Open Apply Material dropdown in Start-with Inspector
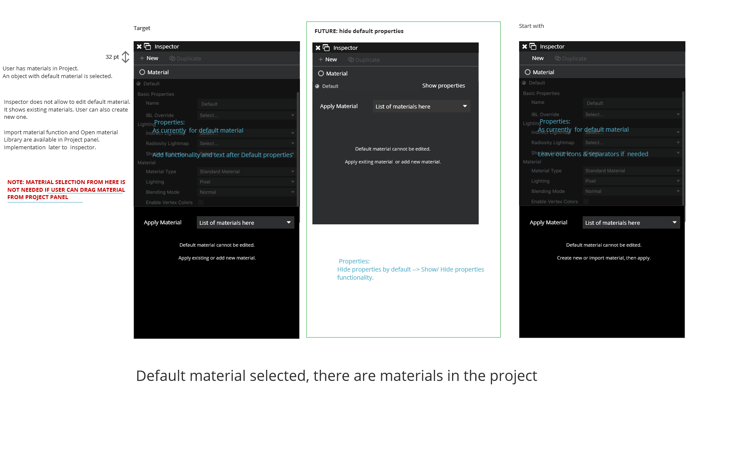 (631, 223)
